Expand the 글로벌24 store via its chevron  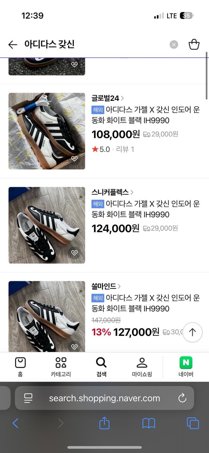(122, 98)
